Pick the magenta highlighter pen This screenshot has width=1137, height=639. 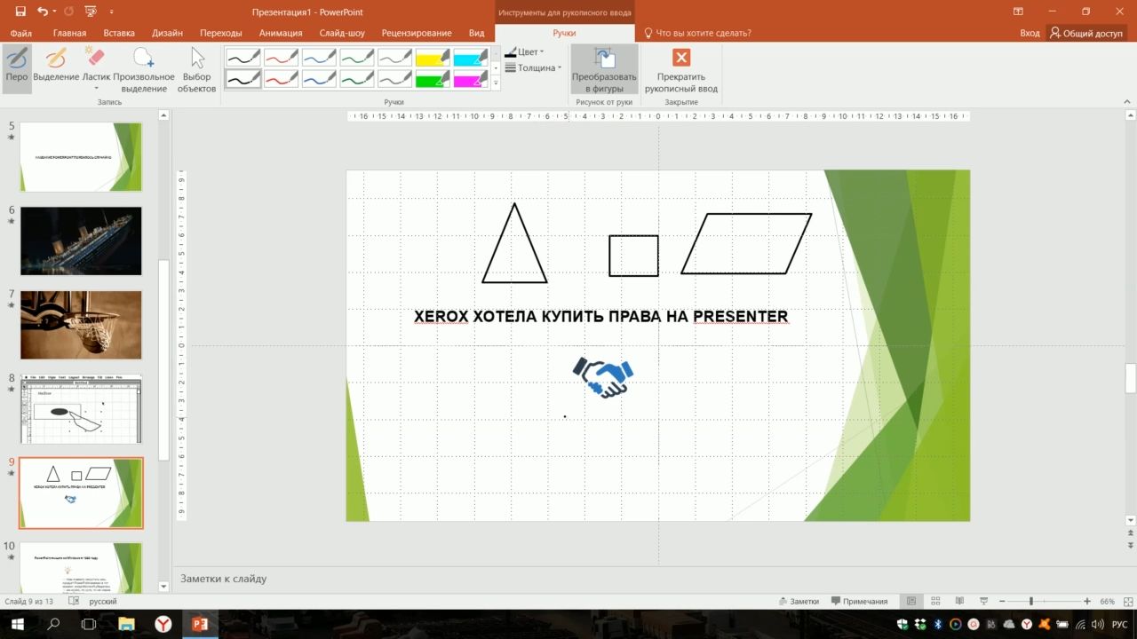pyautogui.click(x=471, y=79)
